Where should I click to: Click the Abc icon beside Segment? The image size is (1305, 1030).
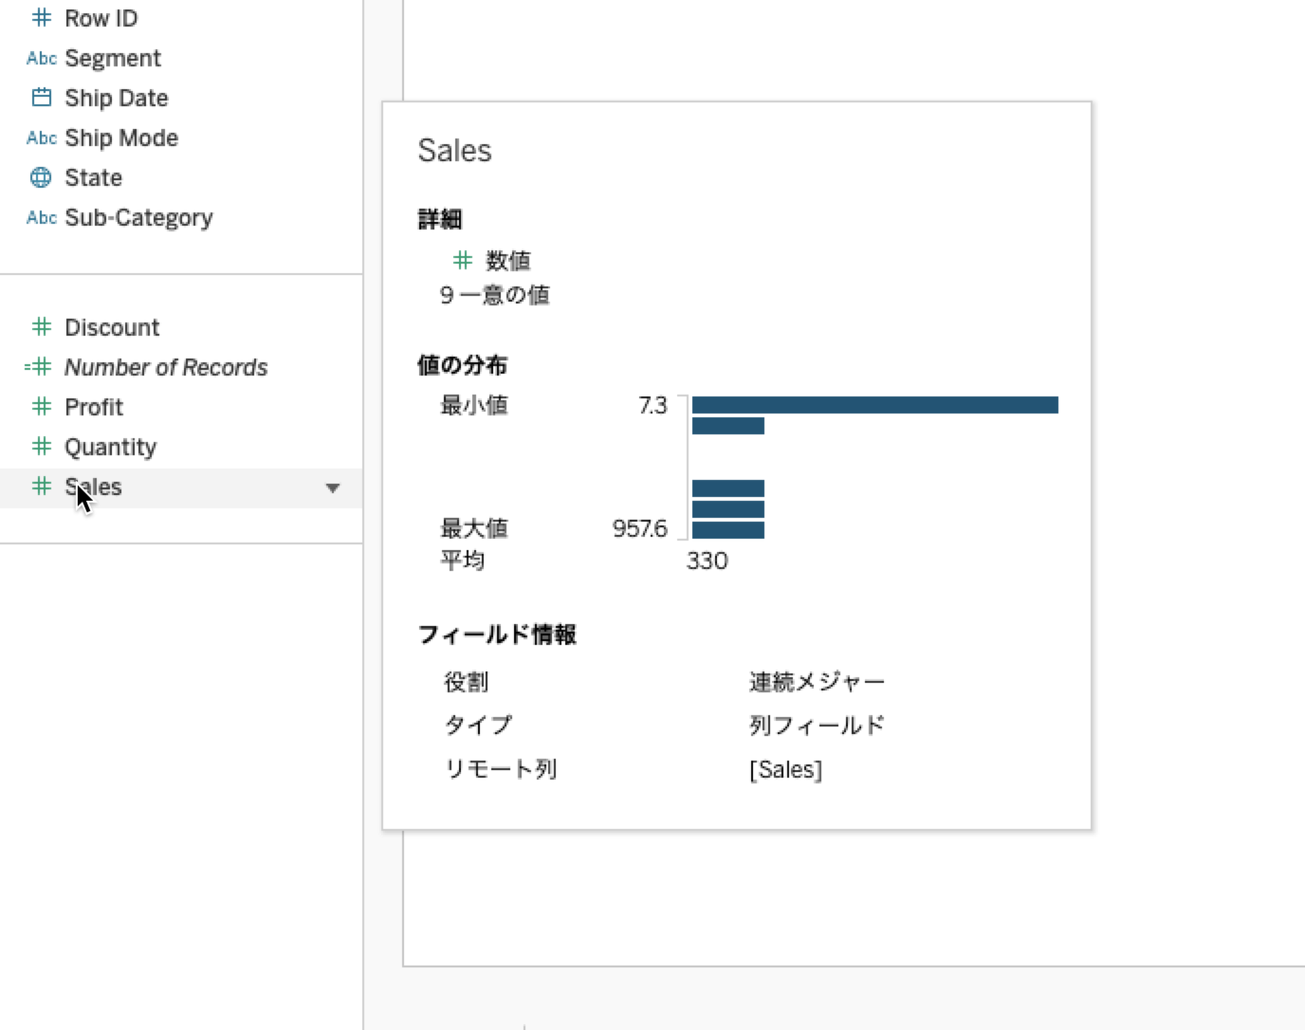click(x=41, y=58)
